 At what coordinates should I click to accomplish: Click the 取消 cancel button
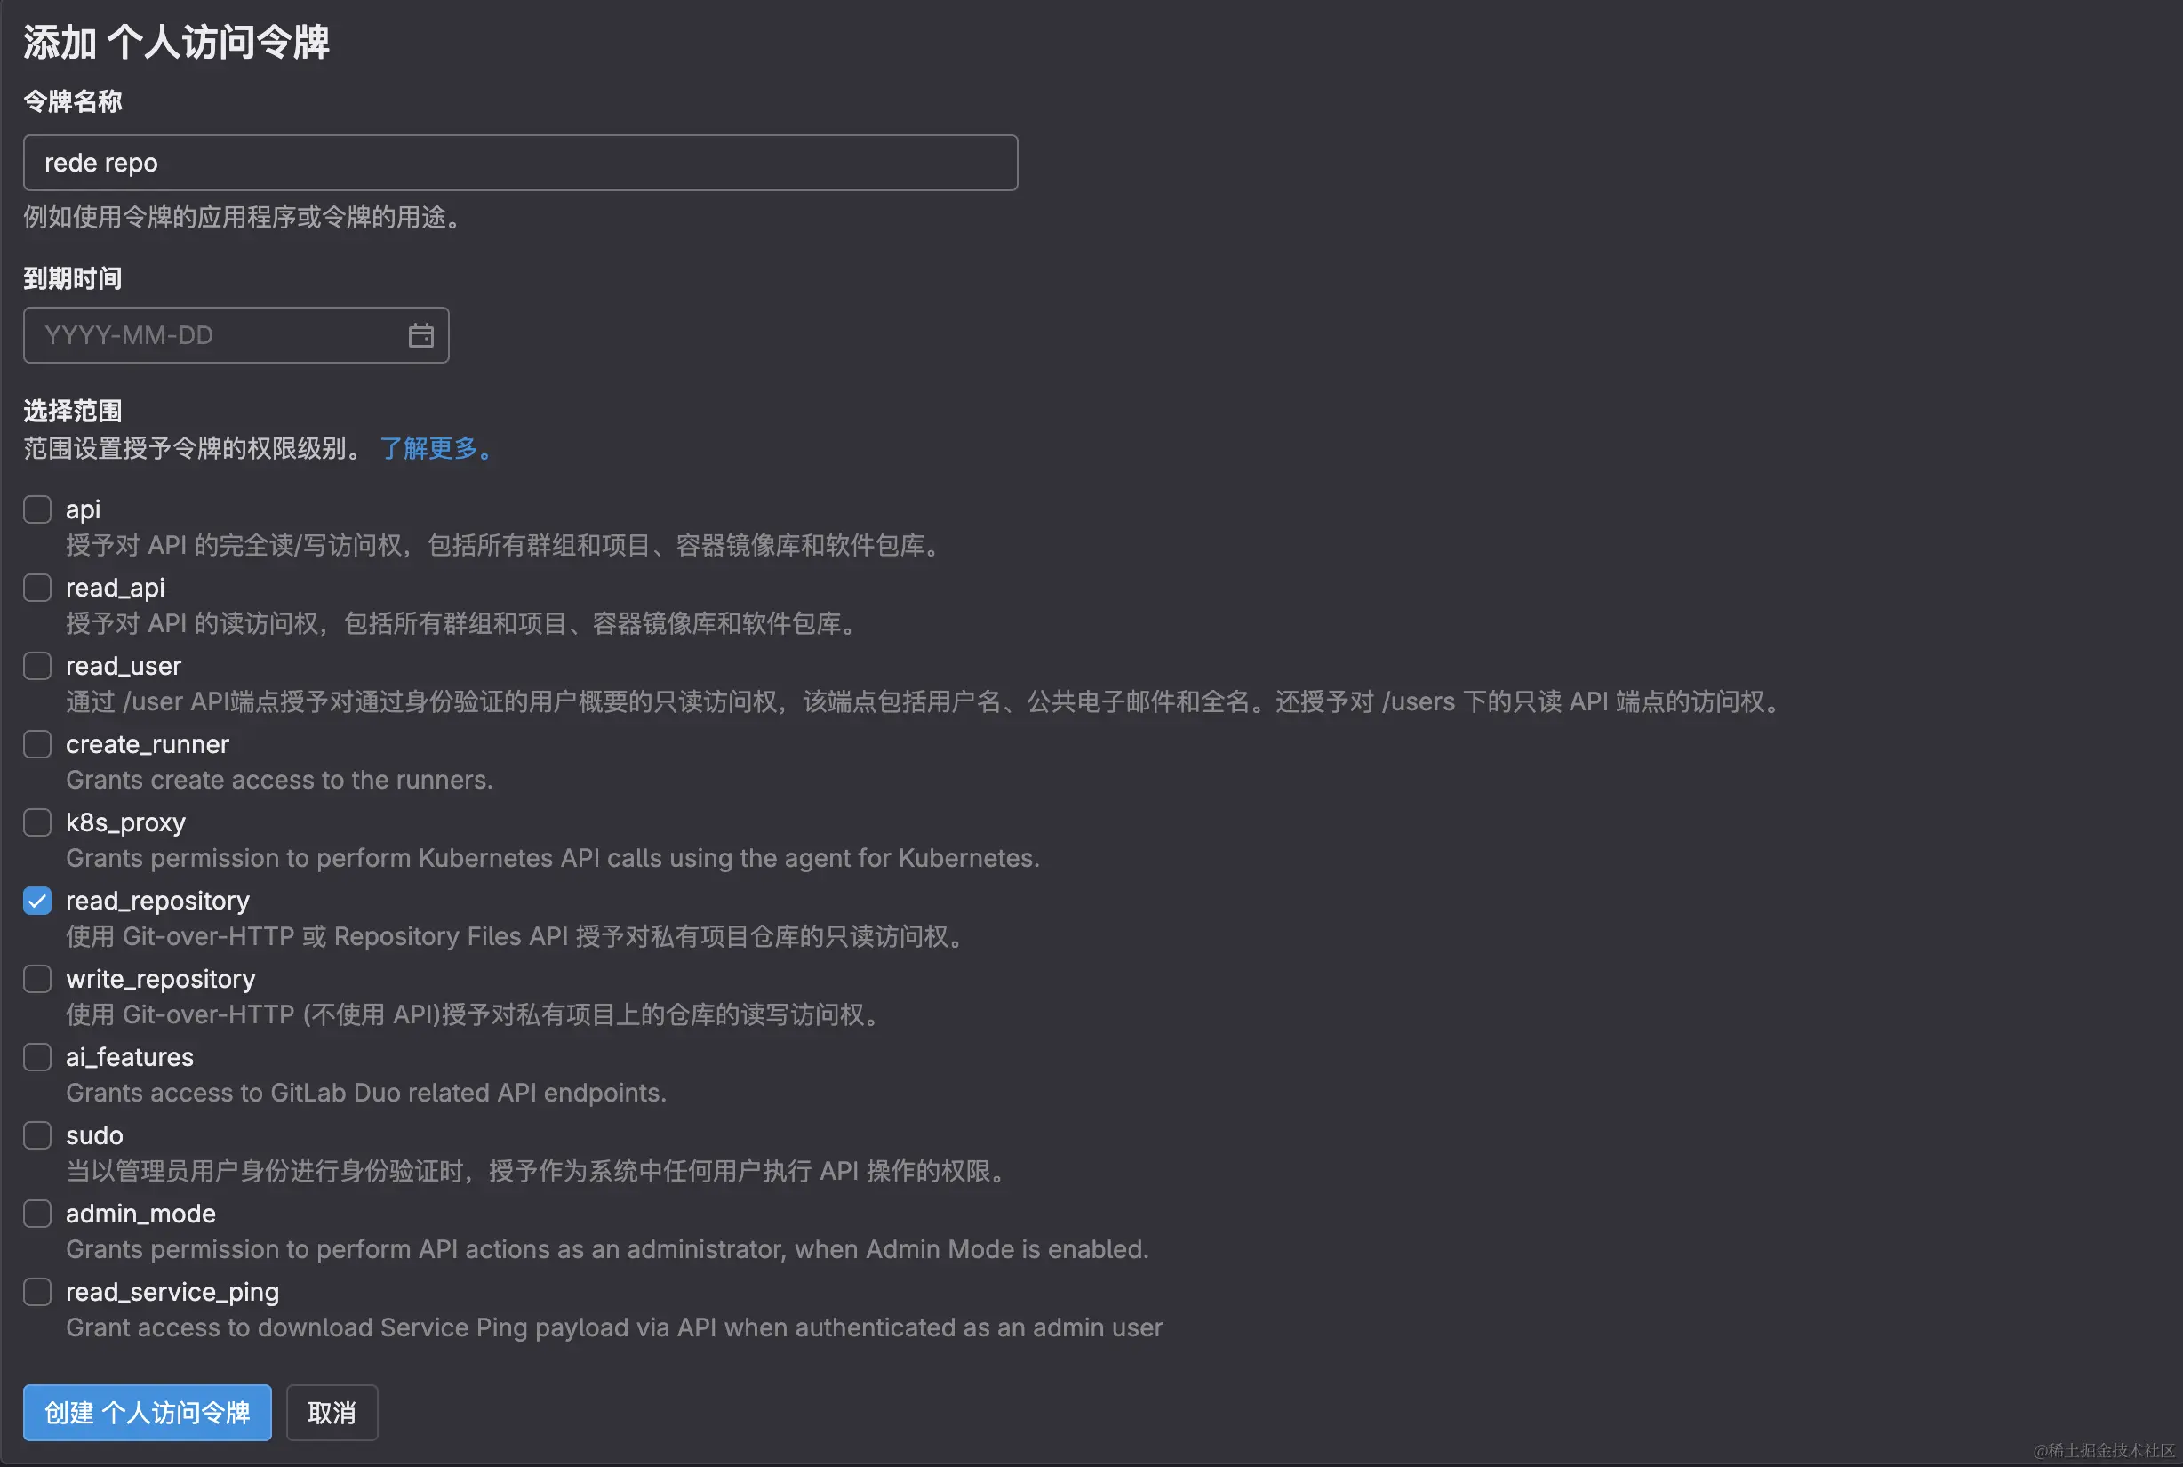pyautogui.click(x=332, y=1413)
